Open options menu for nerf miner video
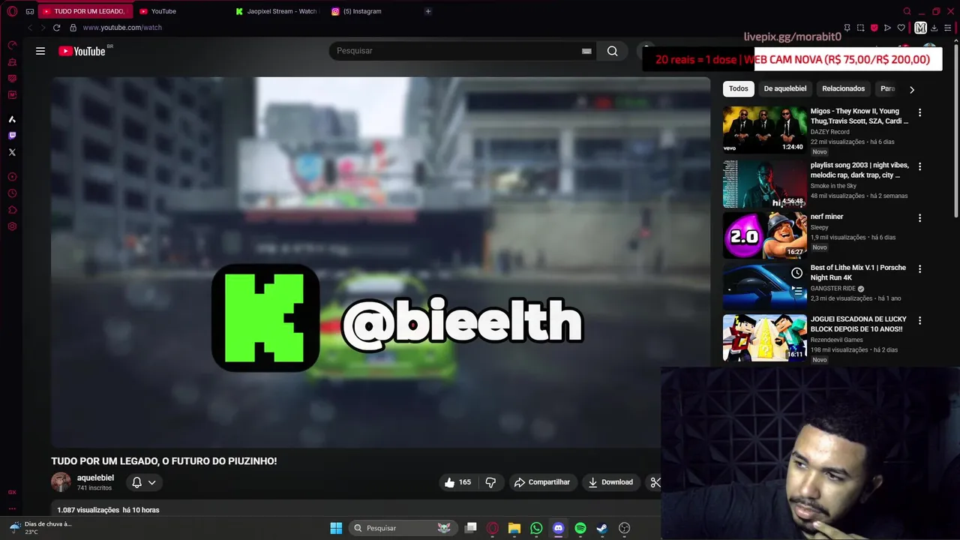 click(x=919, y=218)
